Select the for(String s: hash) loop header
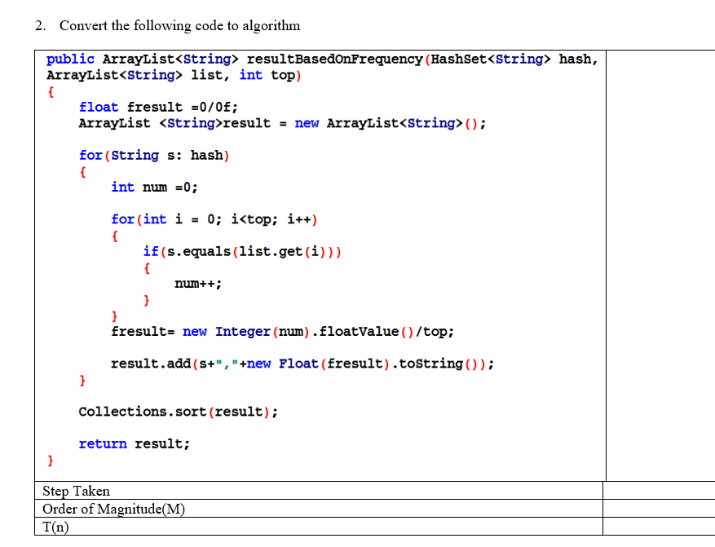The image size is (715, 547). (153, 155)
